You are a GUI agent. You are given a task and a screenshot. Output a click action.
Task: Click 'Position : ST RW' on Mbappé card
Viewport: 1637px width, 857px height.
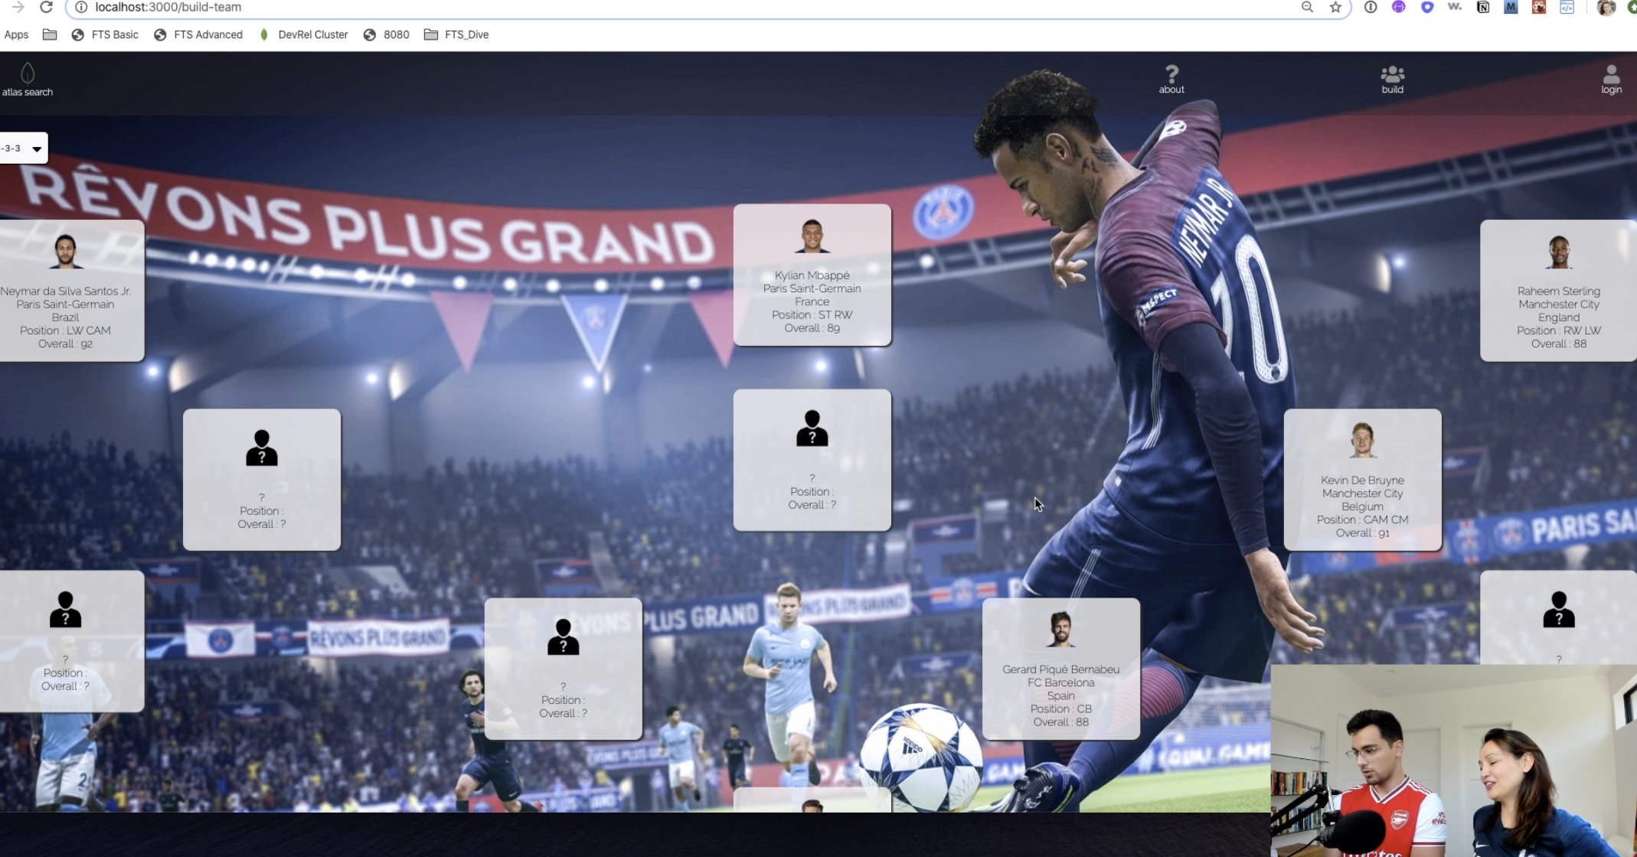[x=812, y=314]
